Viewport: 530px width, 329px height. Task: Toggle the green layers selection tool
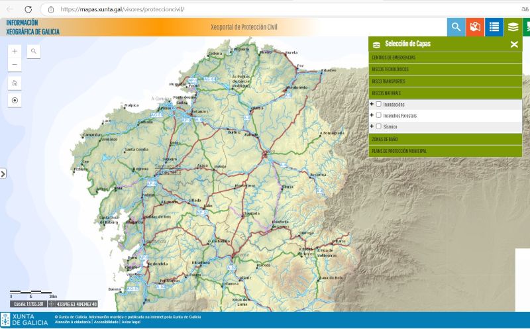pos(513,27)
